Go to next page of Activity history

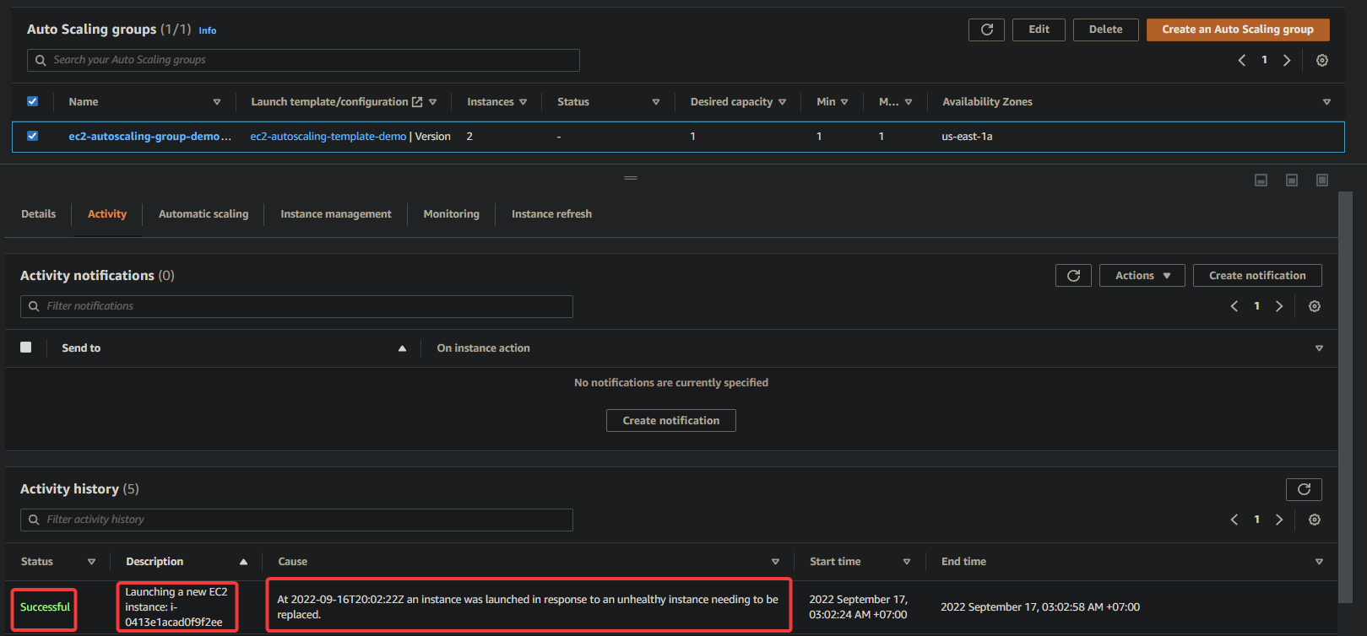[1279, 520]
